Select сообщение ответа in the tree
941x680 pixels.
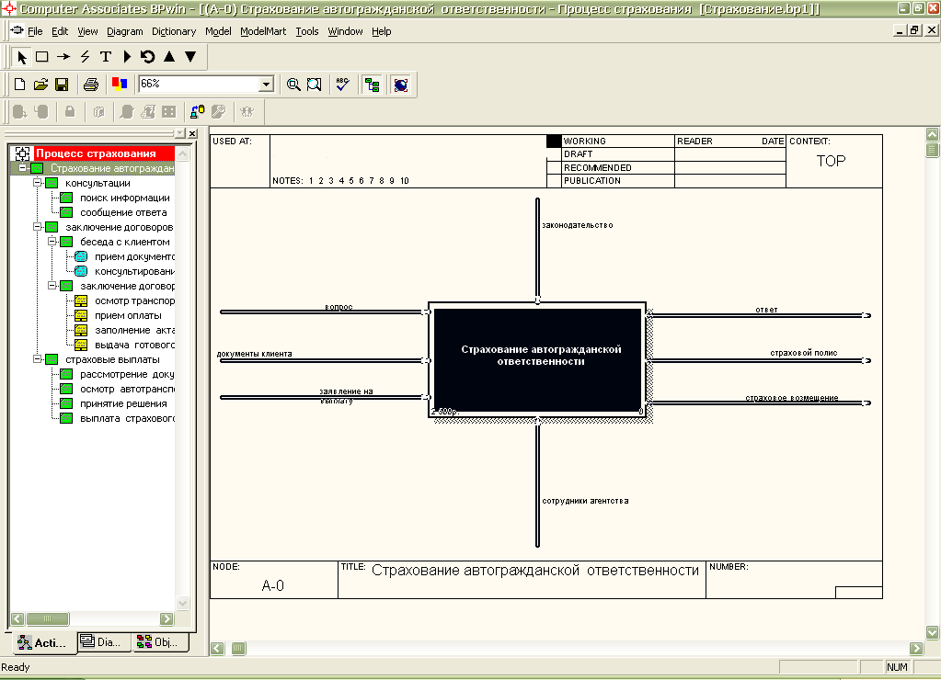point(123,212)
